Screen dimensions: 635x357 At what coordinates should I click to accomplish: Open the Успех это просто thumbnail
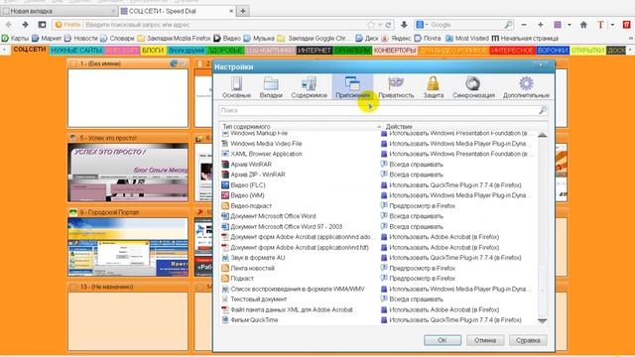click(128, 172)
